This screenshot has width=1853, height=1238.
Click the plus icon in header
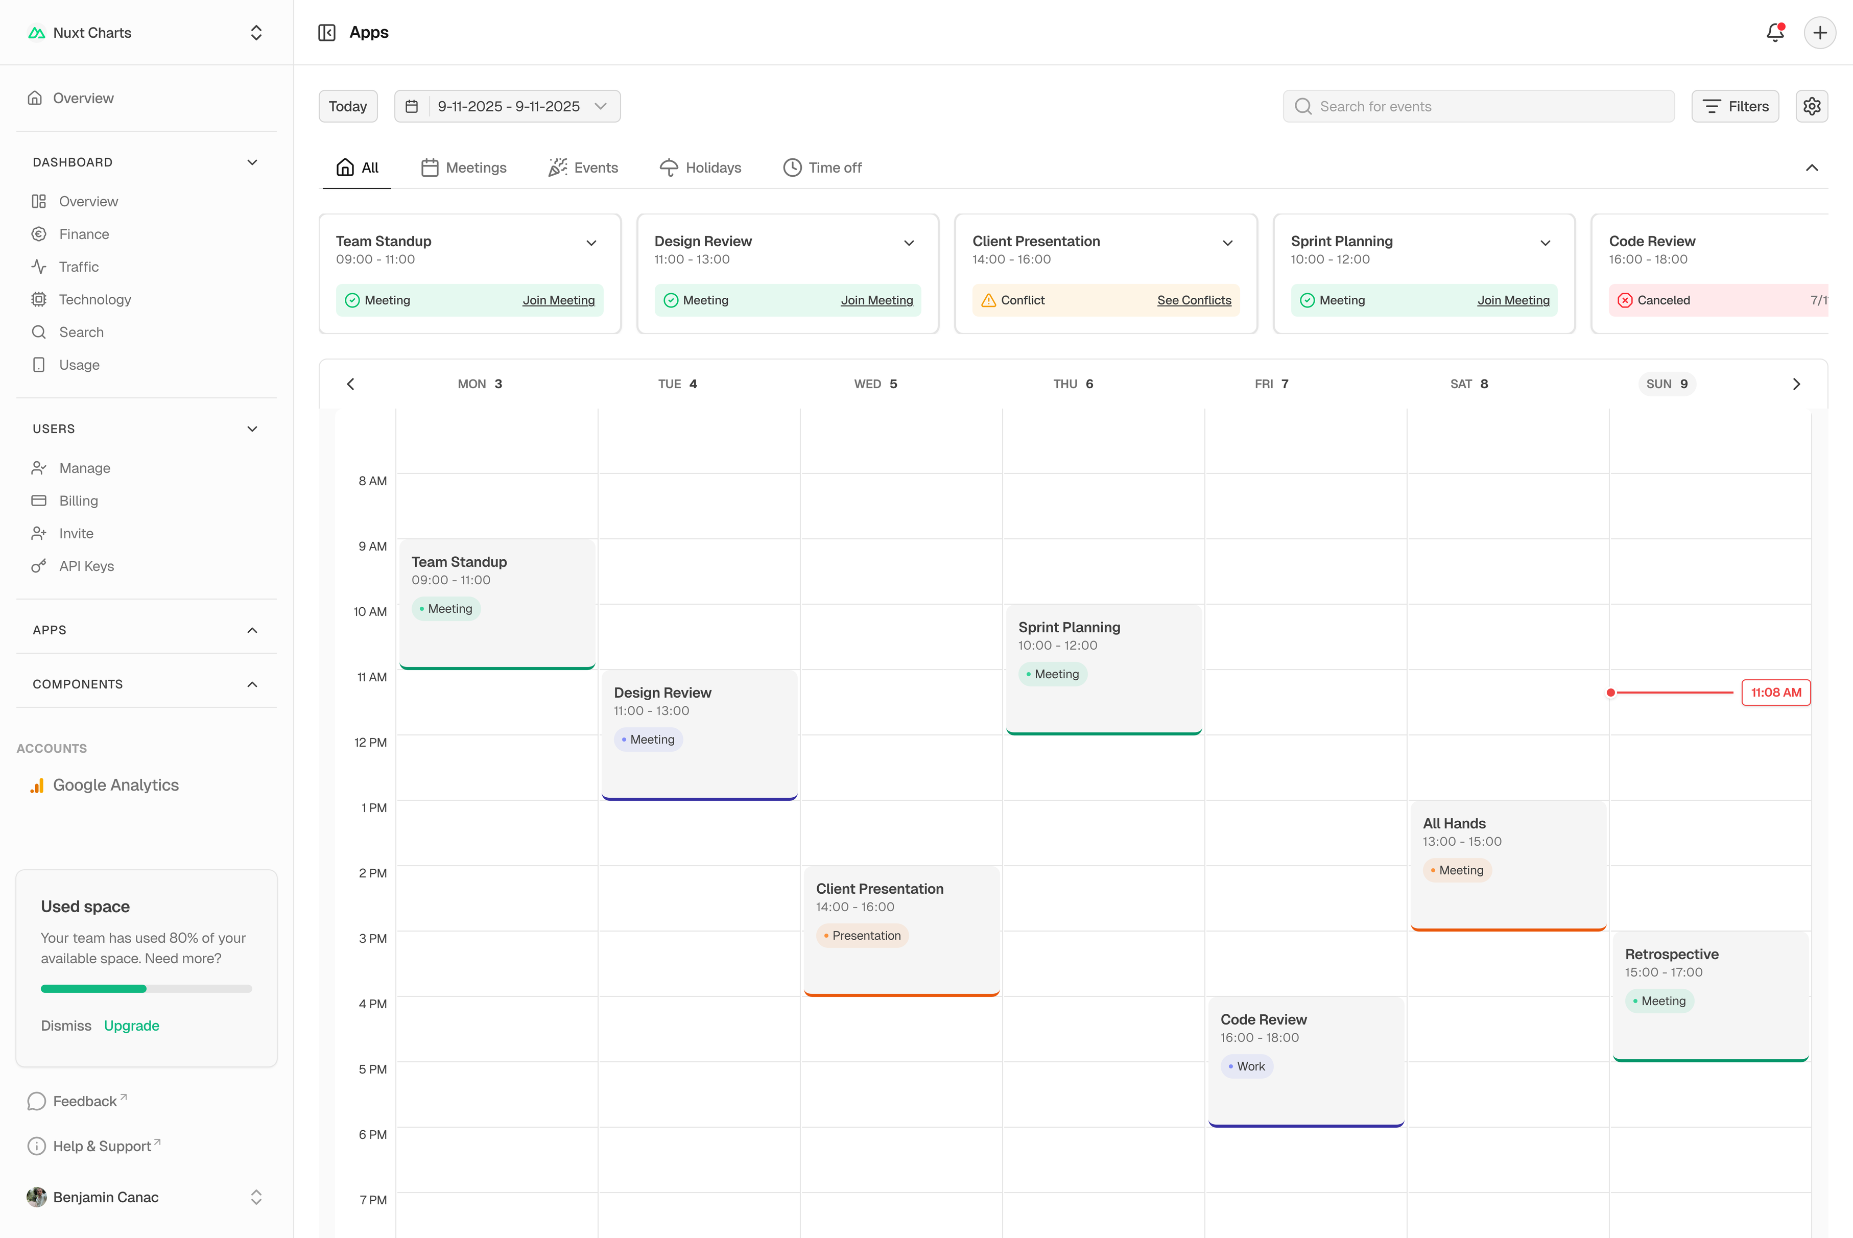pyautogui.click(x=1819, y=32)
